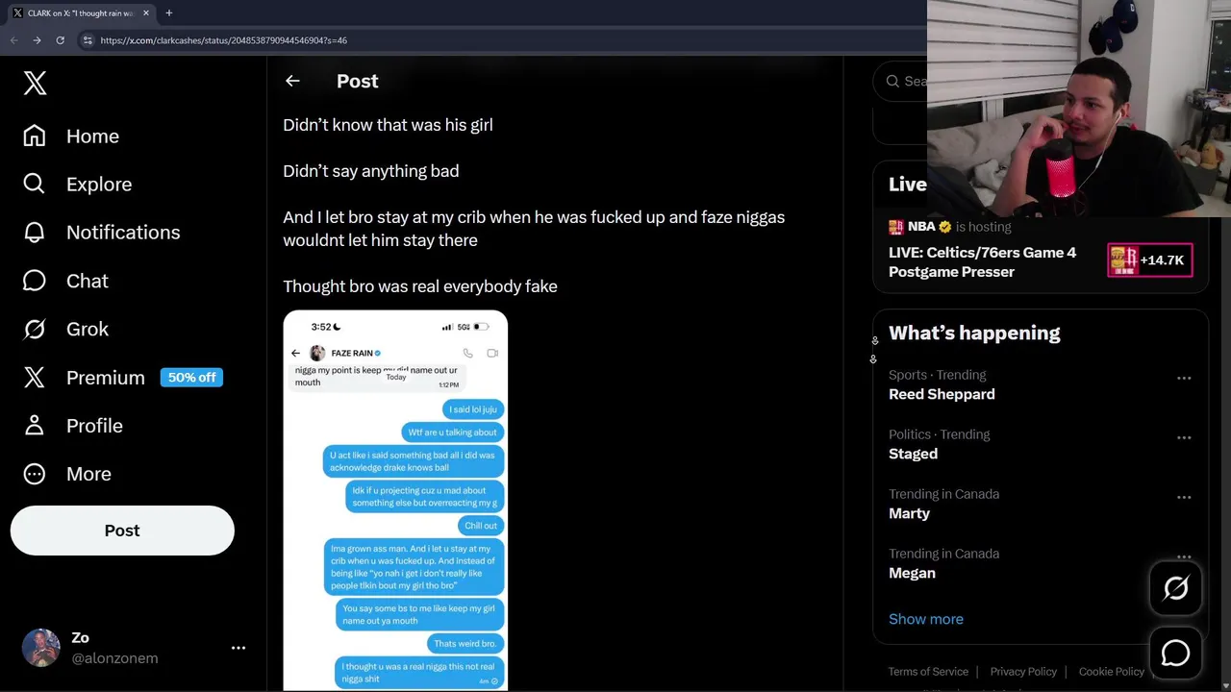This screenshot has height=692, width=1231.
Task: Open the X logo home link
Action: point(35,83)
